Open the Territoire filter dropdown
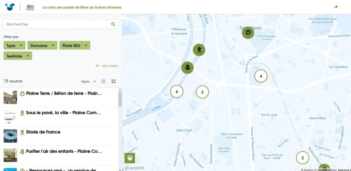 tap(18, 56)
